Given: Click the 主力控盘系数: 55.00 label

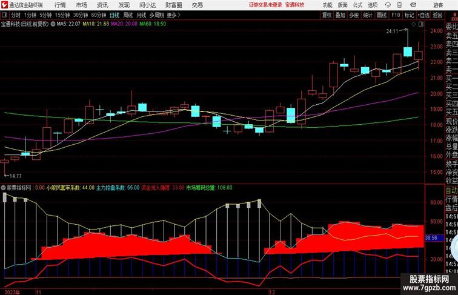Looking at the screenshot, I should [x=118, y=188].
